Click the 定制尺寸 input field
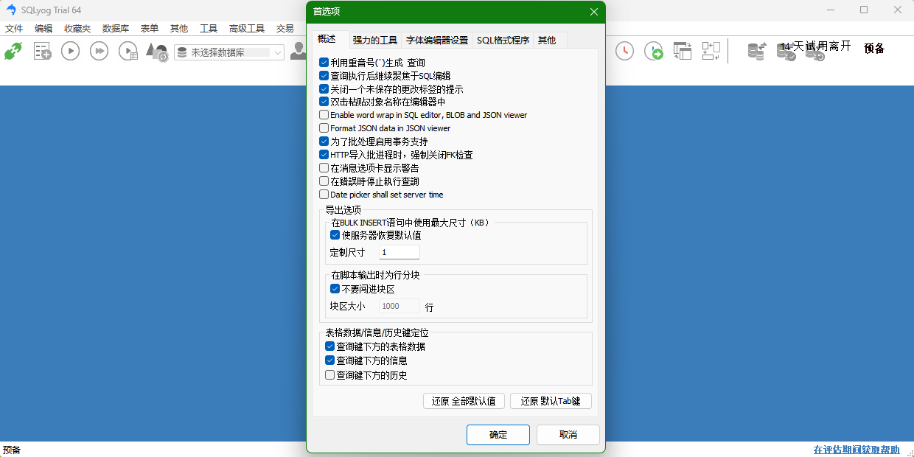 (x=400, y=253)
